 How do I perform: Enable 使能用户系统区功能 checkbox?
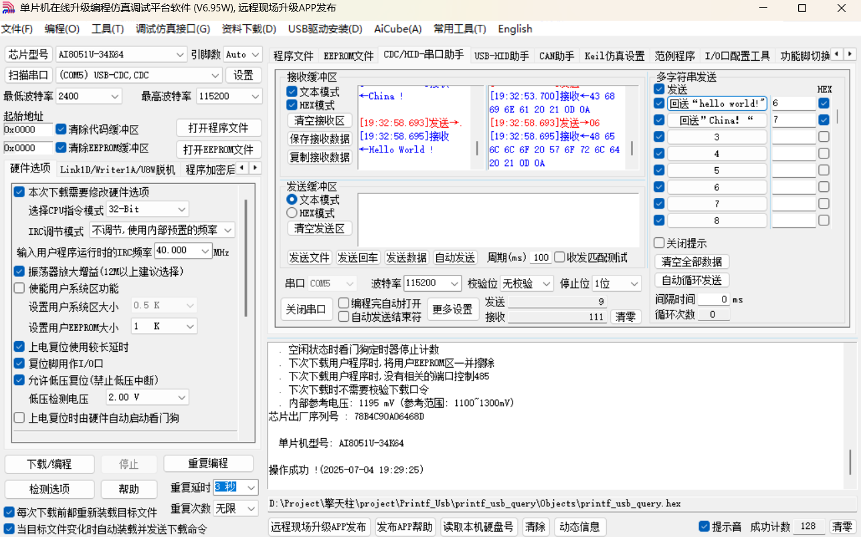[19, 289]
